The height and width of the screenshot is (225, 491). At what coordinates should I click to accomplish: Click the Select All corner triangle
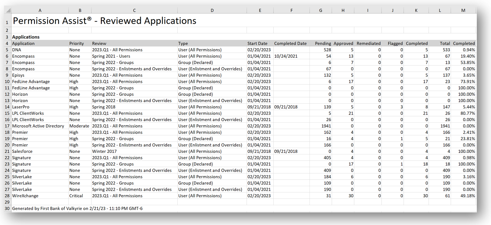click(8, 10)
